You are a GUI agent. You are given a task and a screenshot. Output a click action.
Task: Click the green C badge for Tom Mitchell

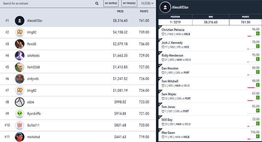coord(258,85)
